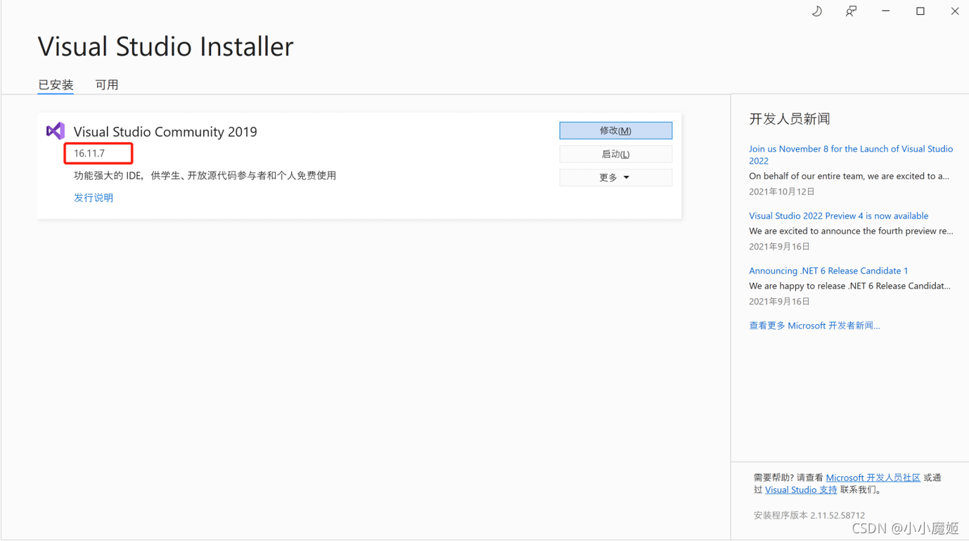This screenshot has width=969, height=541.
Task: Open Visual Studio 2022 Preview 4 news link
Action: pyautogui.click(x=838, y=216)
